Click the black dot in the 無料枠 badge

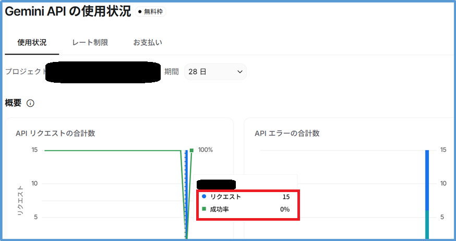coord(140,11)
